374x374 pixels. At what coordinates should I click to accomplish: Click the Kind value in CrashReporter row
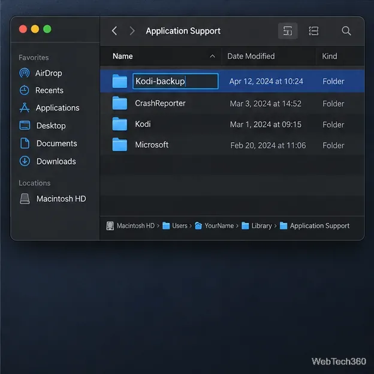333,104
